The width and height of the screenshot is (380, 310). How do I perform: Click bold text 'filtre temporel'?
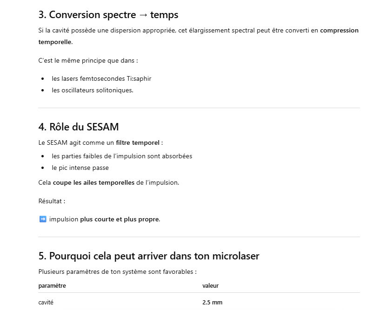(138, 142)
